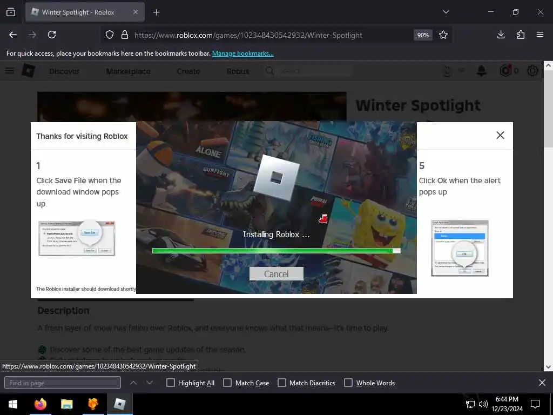Click the Roblox logo home icon
Screen dimensions: 553x415
[x=28, y=71]
